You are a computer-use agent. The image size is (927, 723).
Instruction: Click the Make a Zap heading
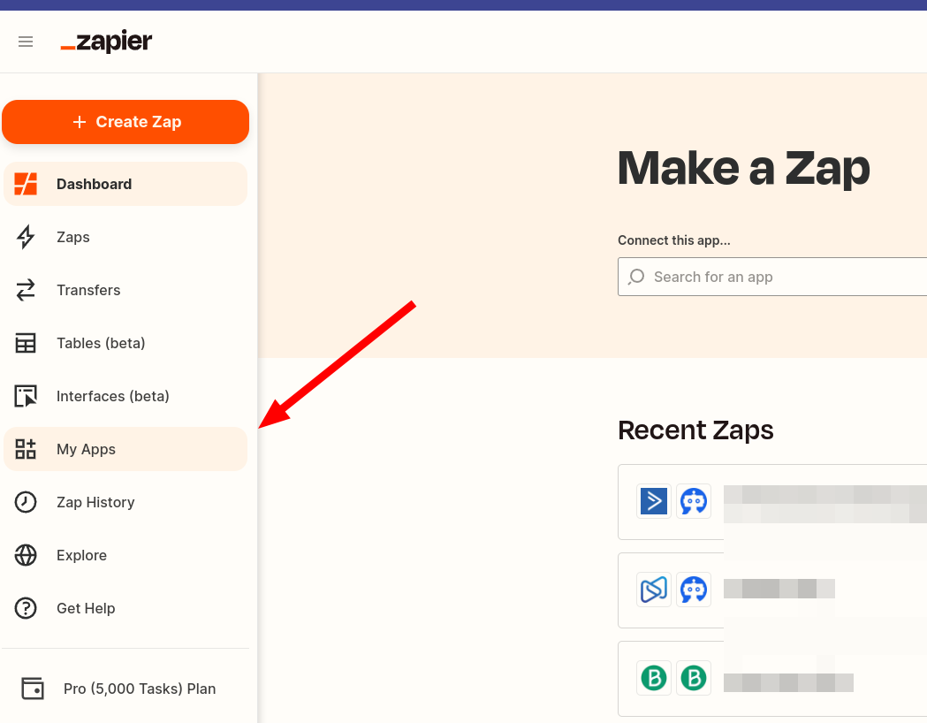744,169
